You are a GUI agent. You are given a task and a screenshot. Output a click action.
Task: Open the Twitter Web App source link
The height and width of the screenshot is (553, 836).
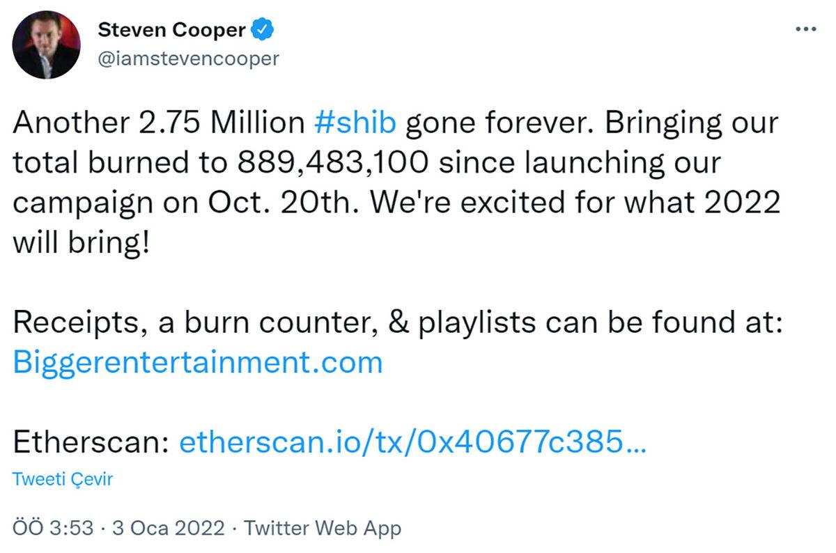tap(323, 528)
